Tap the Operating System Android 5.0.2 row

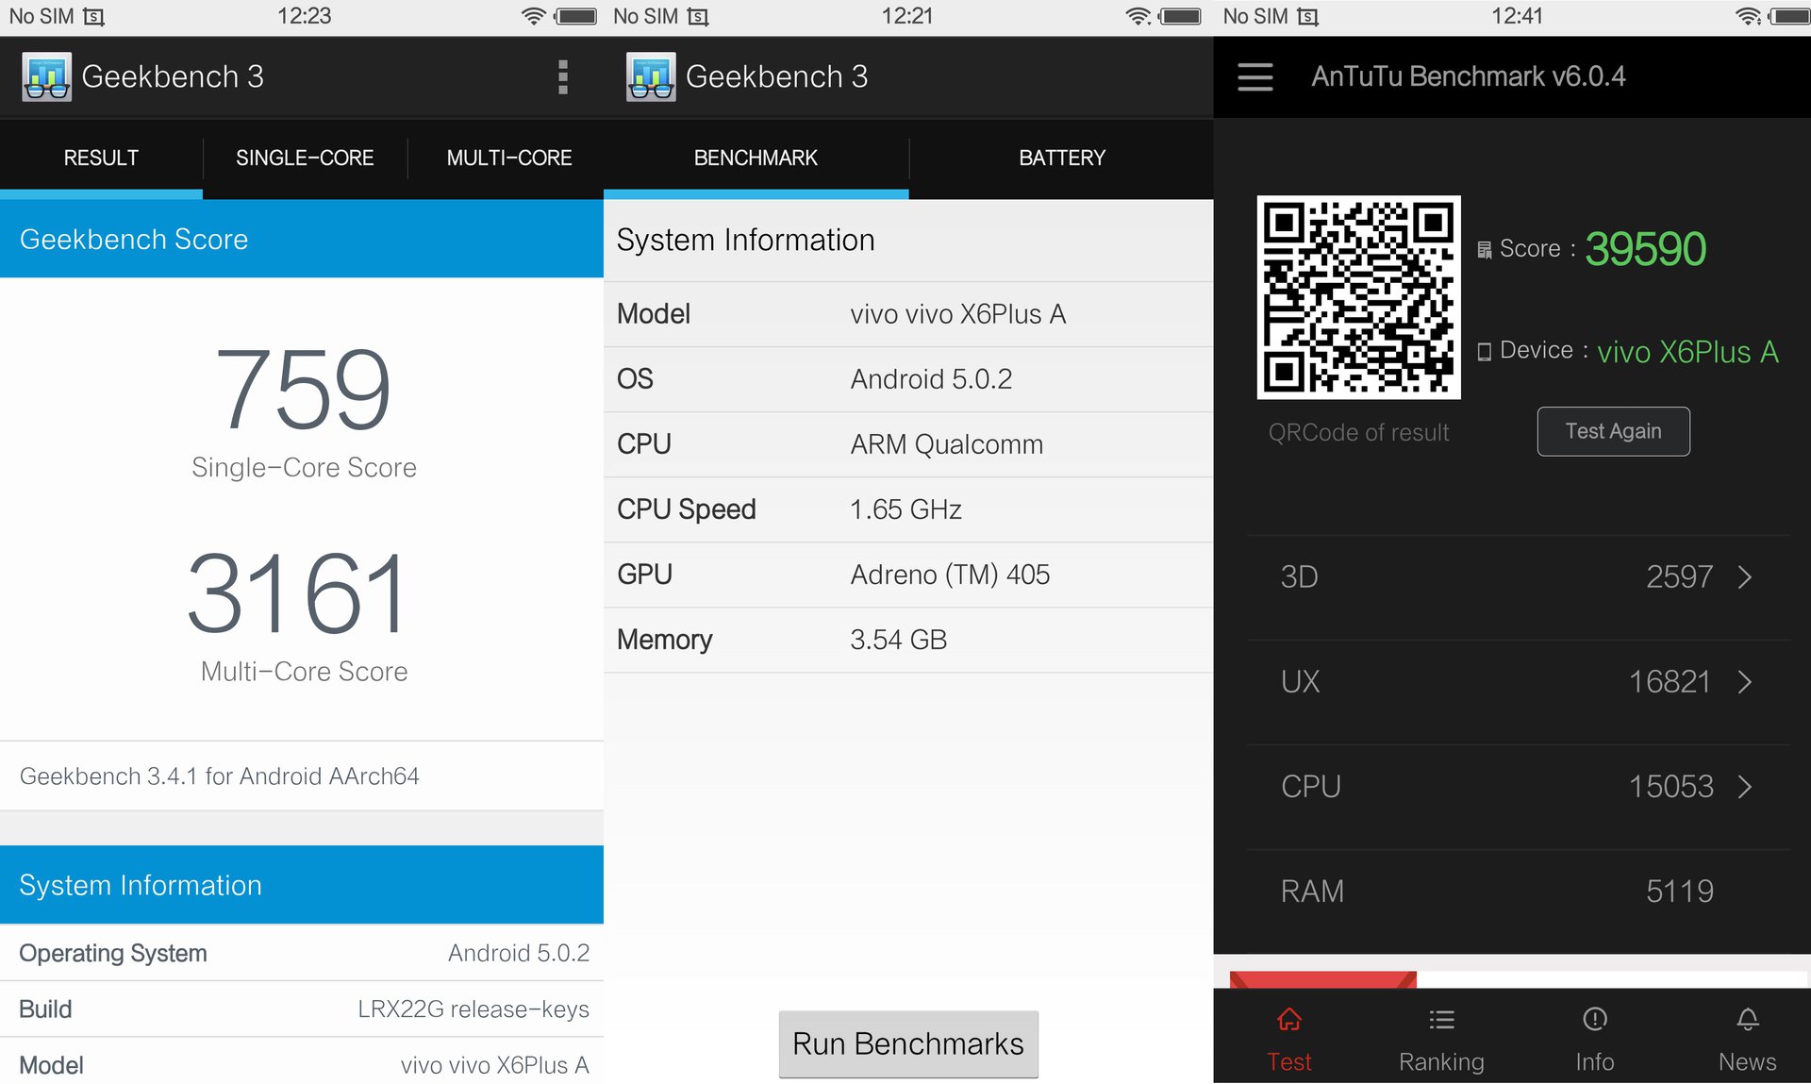302,953
